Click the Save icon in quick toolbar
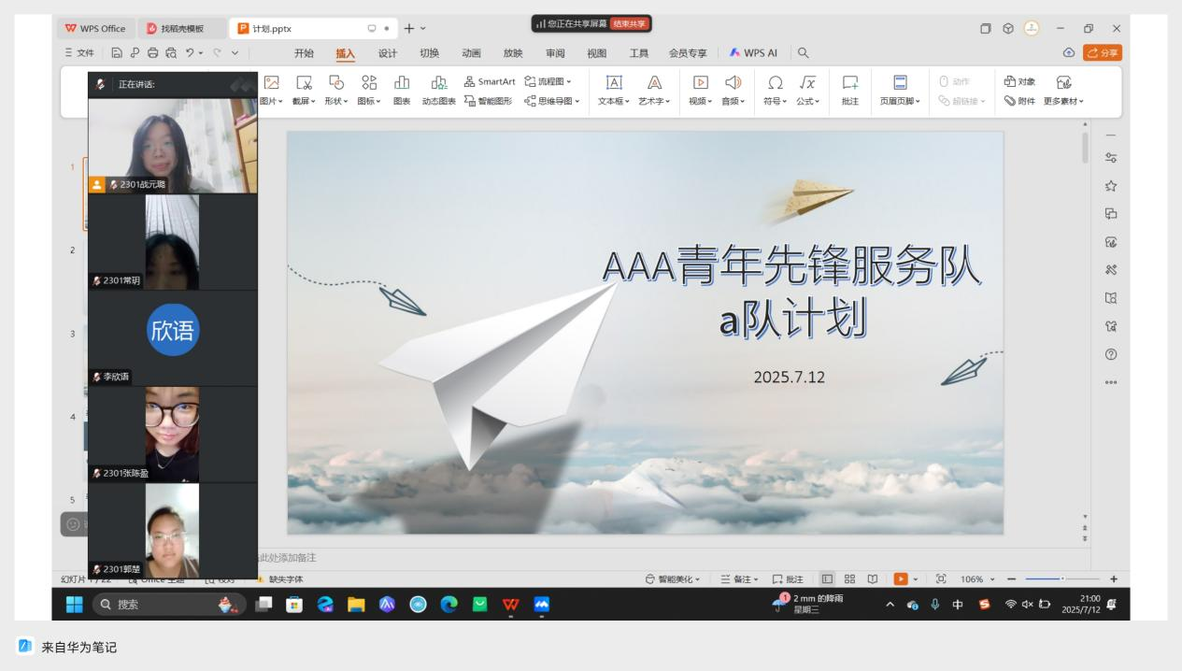This screenshot has height=671, width=1182. coord(118,54)
